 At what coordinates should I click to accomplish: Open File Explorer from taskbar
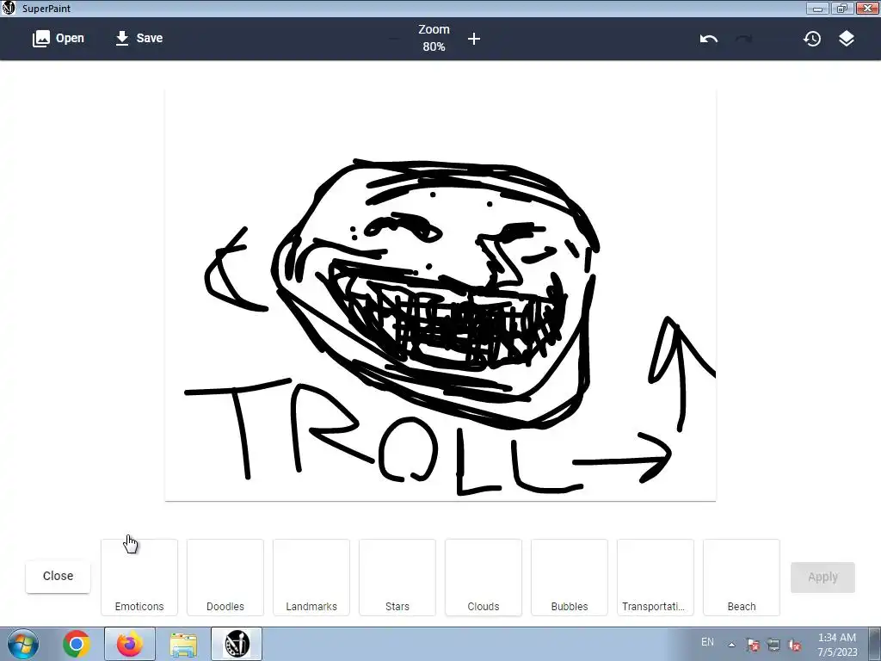tap(183, 644)
